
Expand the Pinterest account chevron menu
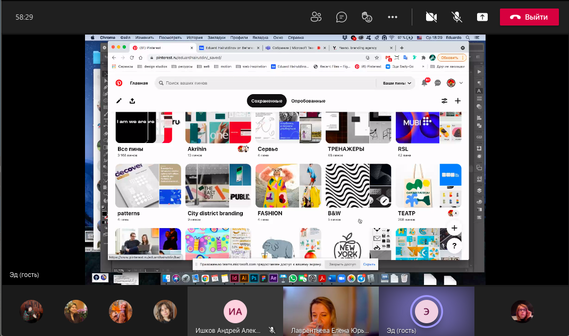point(461,83)
